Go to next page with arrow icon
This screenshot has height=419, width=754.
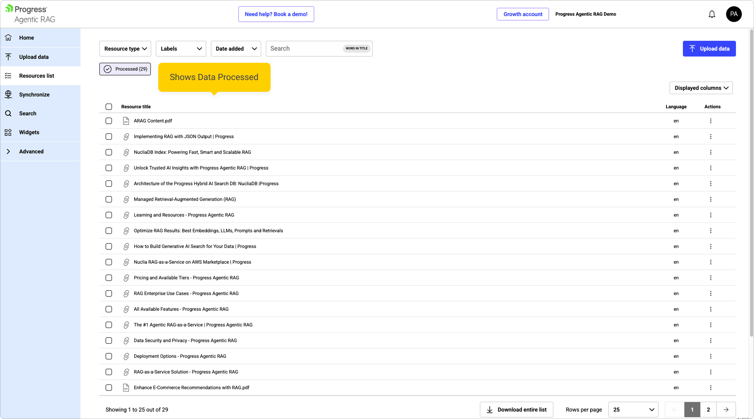(726, 410)
